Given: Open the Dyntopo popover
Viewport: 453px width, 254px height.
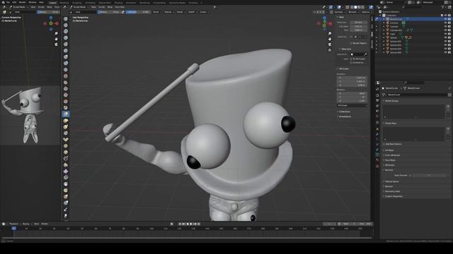Looking at the screenshot, I should [x=340, y=12].
